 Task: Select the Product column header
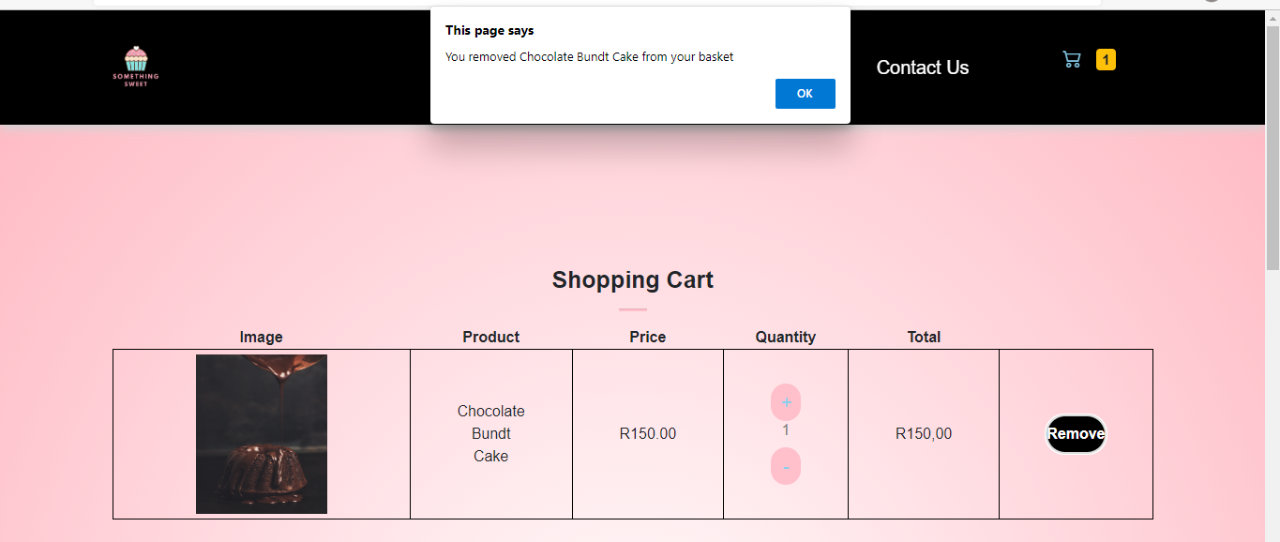click(489, 337)
